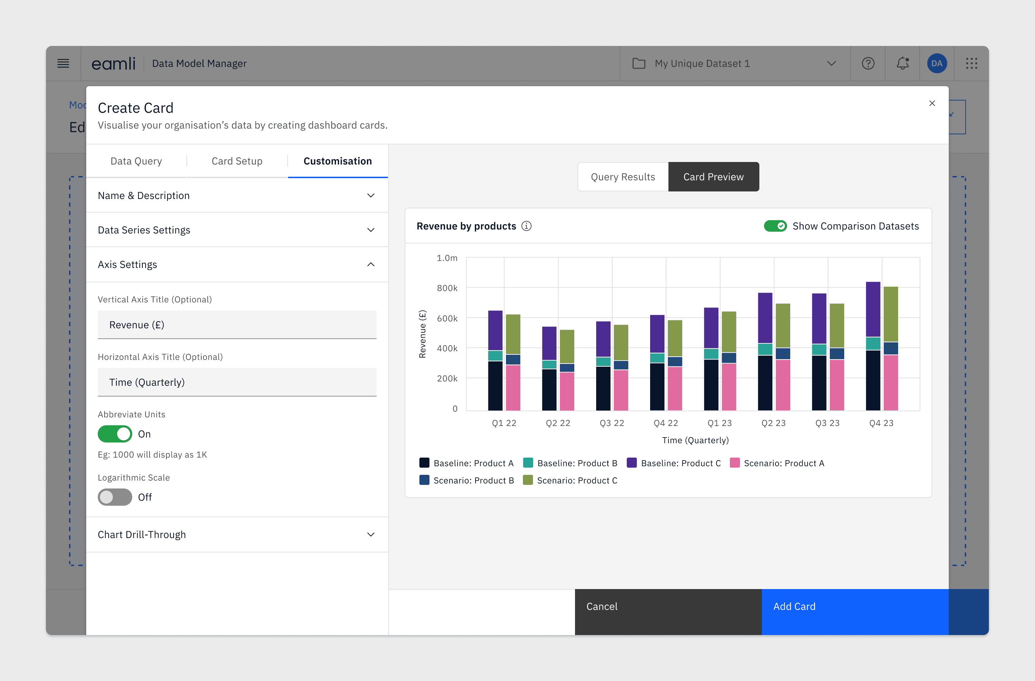
Task: Click the Vertical Axis Title input field
Action: coord(237,325)
